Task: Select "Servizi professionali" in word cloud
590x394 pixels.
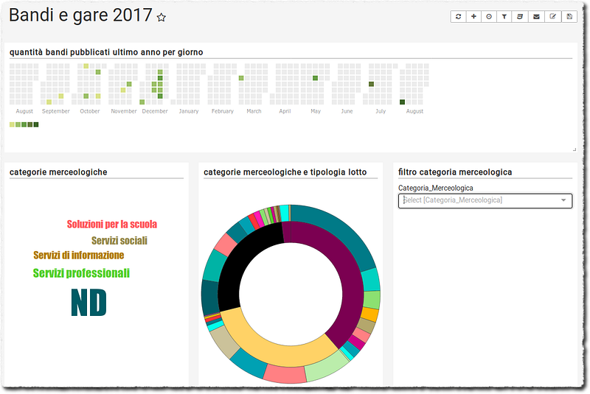Action: (x=81, y=273)
